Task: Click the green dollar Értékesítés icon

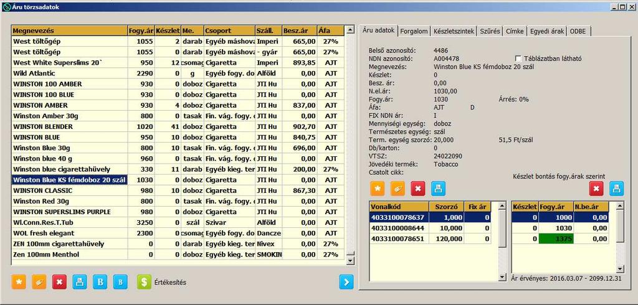Action: click(144, 282)
